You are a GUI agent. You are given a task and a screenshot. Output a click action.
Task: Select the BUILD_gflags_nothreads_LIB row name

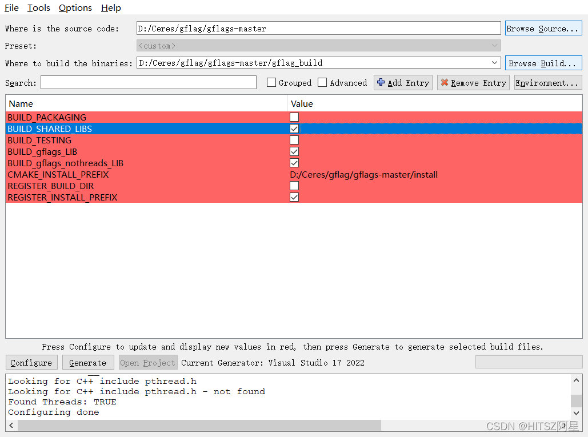(65, 163)
